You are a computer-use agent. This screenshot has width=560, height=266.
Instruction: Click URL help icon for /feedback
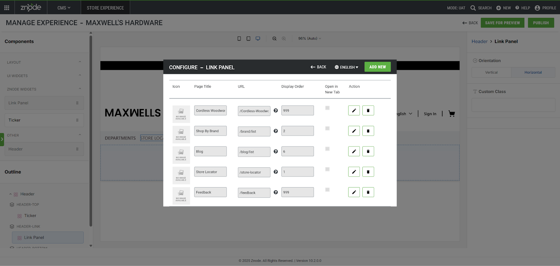click(276, 192)
